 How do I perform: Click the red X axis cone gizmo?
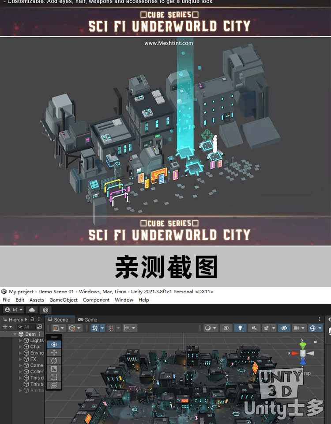295,353
